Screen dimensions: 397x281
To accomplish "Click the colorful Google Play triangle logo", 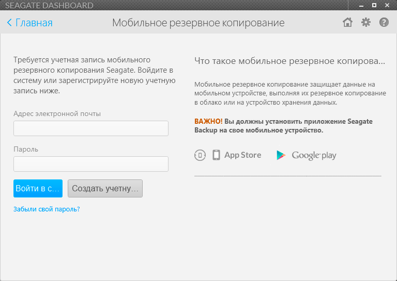I will [281, 155].
